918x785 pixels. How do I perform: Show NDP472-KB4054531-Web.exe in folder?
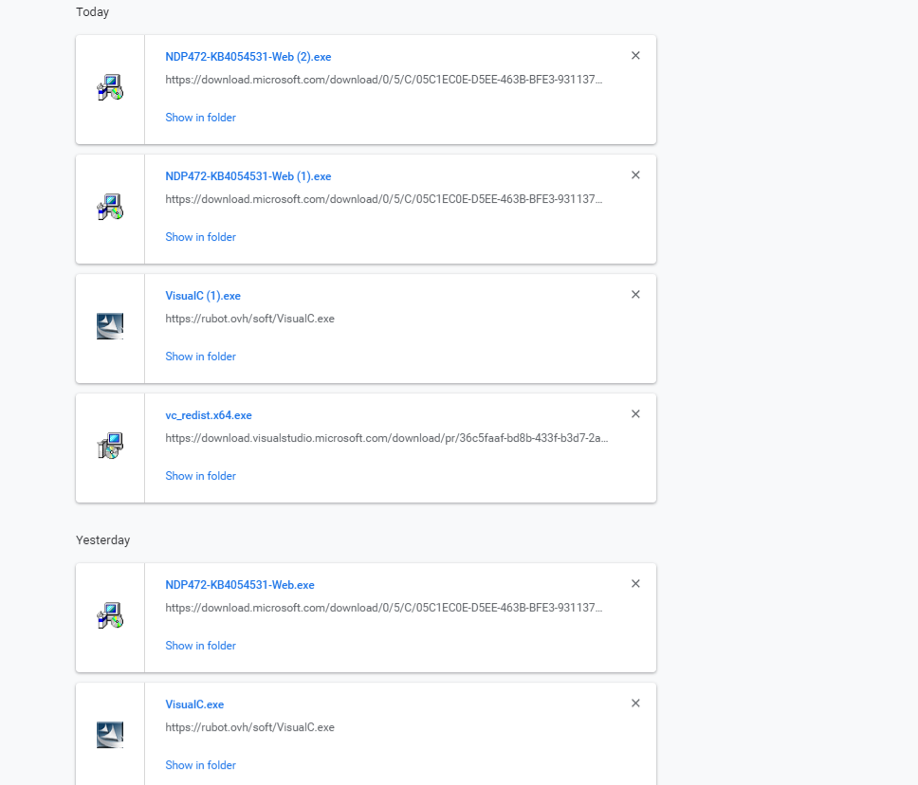pyautogui.click(x=201, y=646)
